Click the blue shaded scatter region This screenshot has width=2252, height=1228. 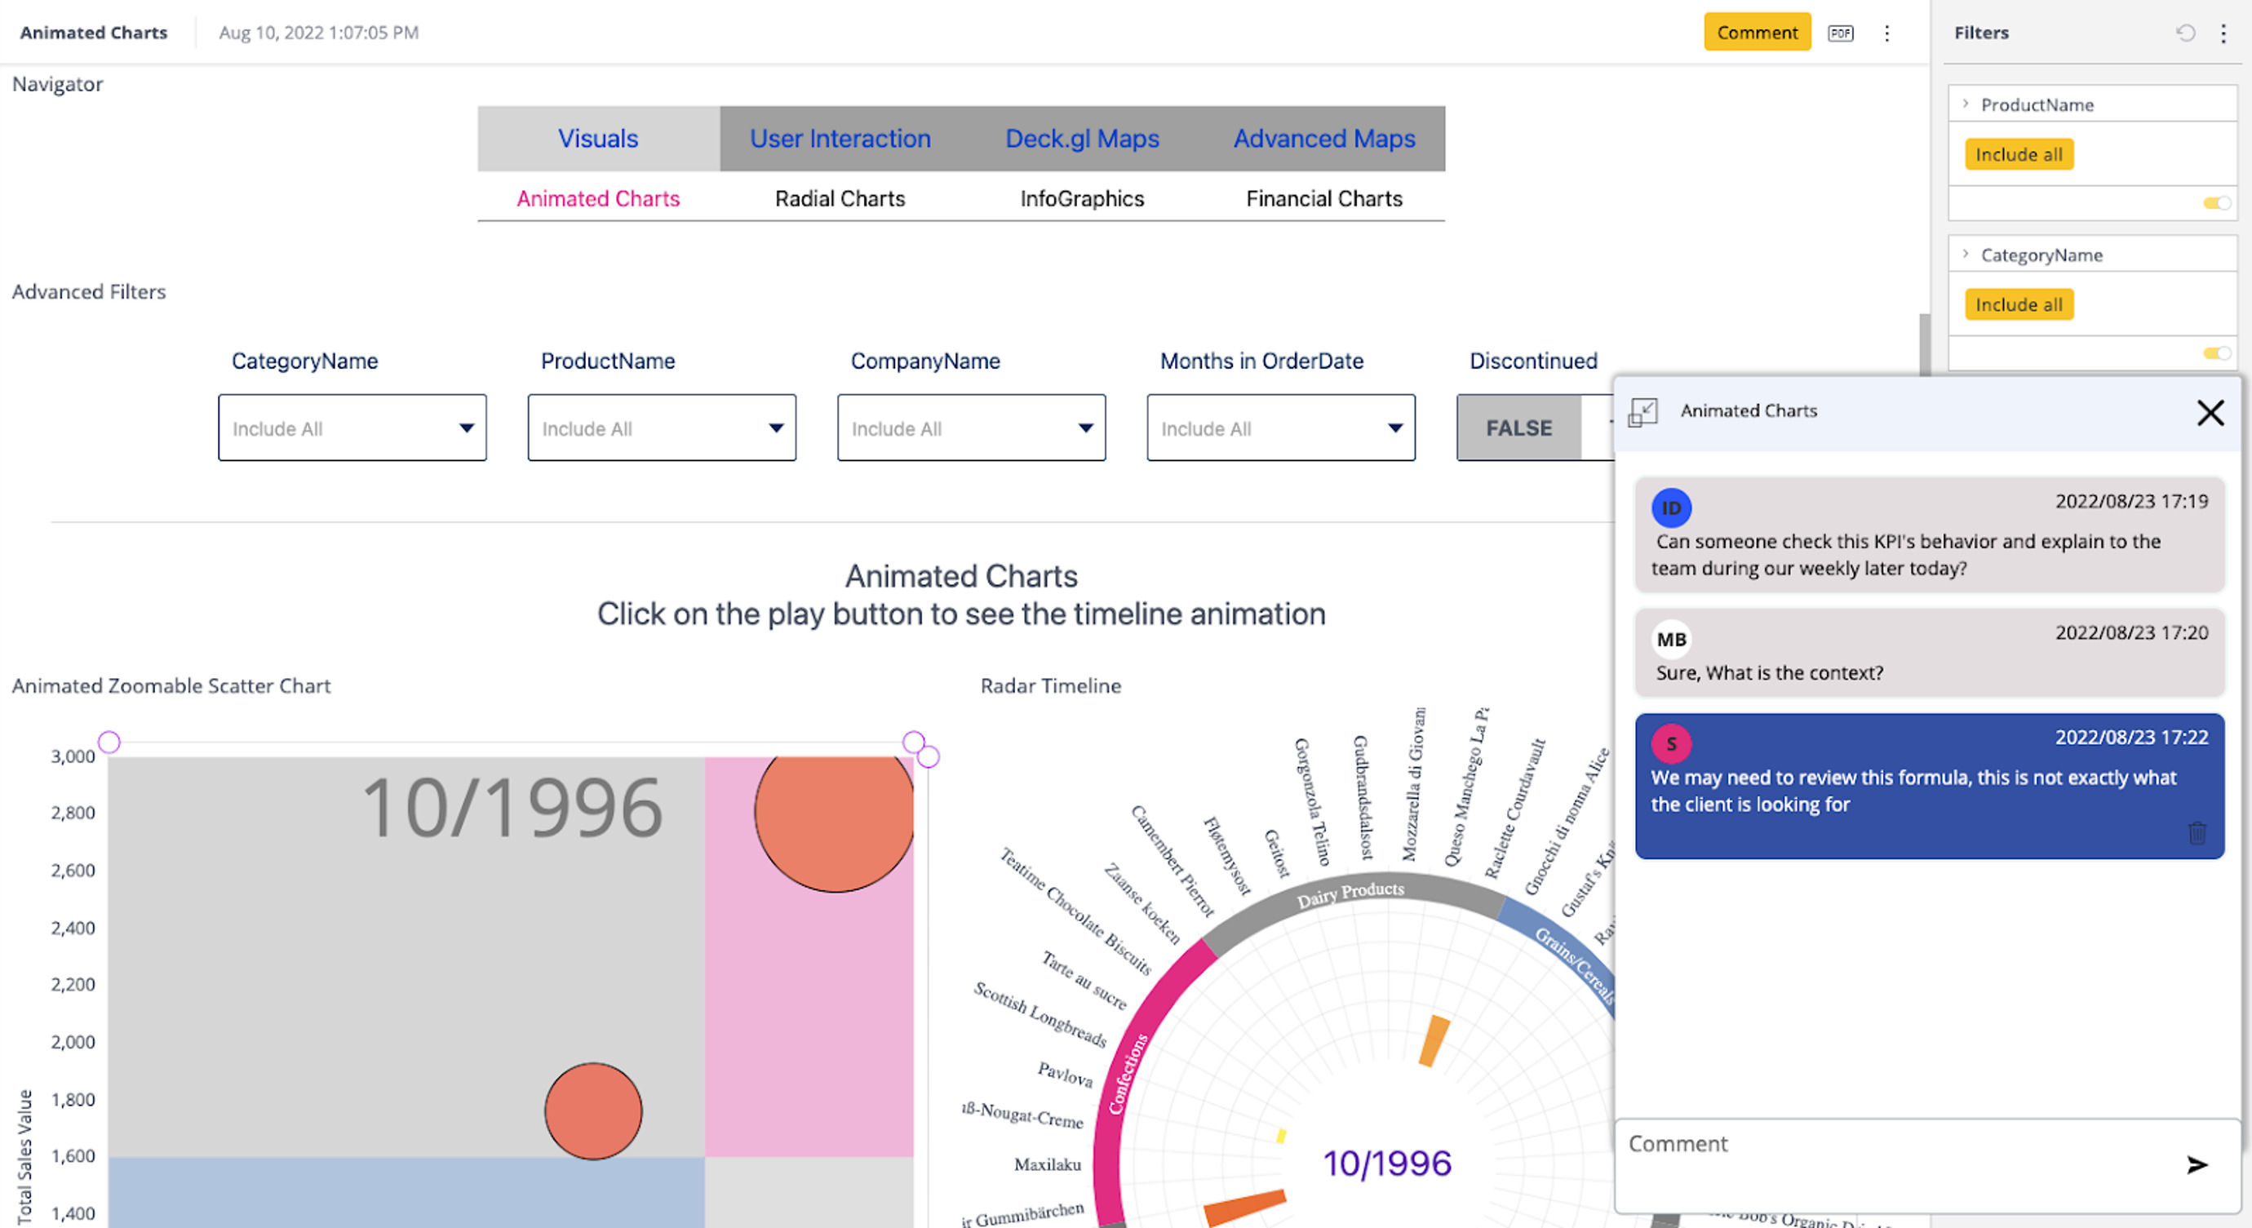(406, 1192)
